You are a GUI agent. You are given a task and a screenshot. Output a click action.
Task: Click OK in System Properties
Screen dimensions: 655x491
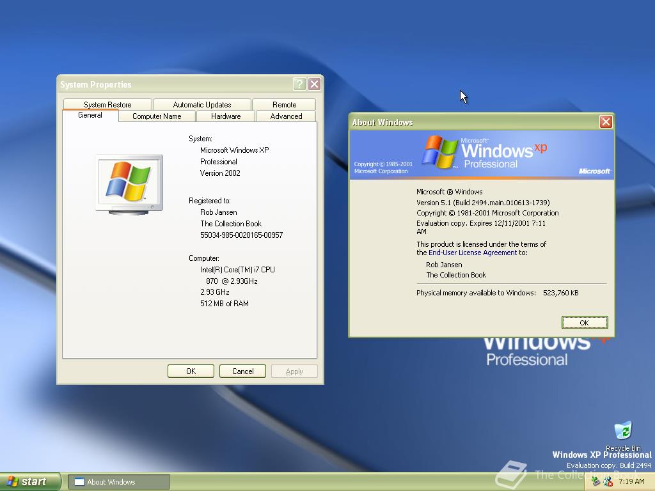tap(191, 371)
